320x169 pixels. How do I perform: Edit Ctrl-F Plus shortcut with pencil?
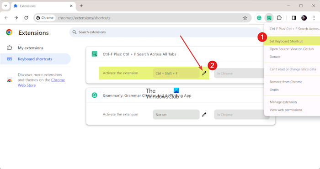(204, 74)
